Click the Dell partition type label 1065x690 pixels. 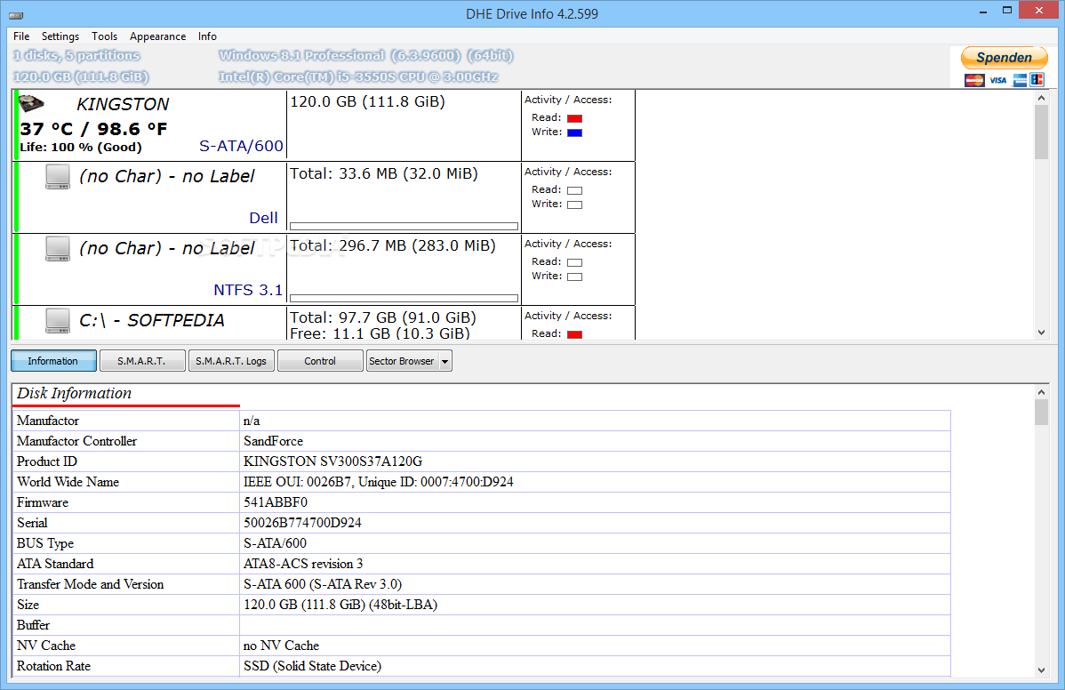tap(263, 218)
